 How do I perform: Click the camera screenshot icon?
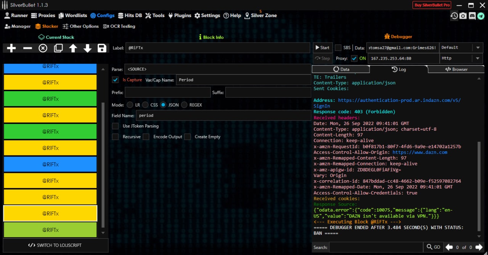click(x=463, y=16)
